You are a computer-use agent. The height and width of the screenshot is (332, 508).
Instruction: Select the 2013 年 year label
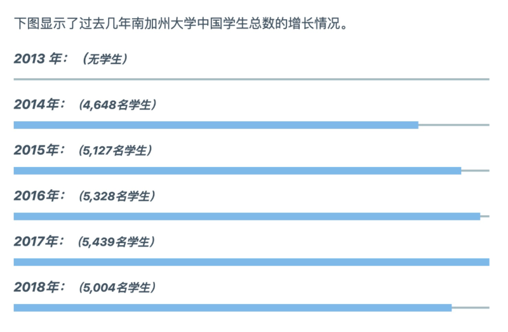(x=41, y=59)
